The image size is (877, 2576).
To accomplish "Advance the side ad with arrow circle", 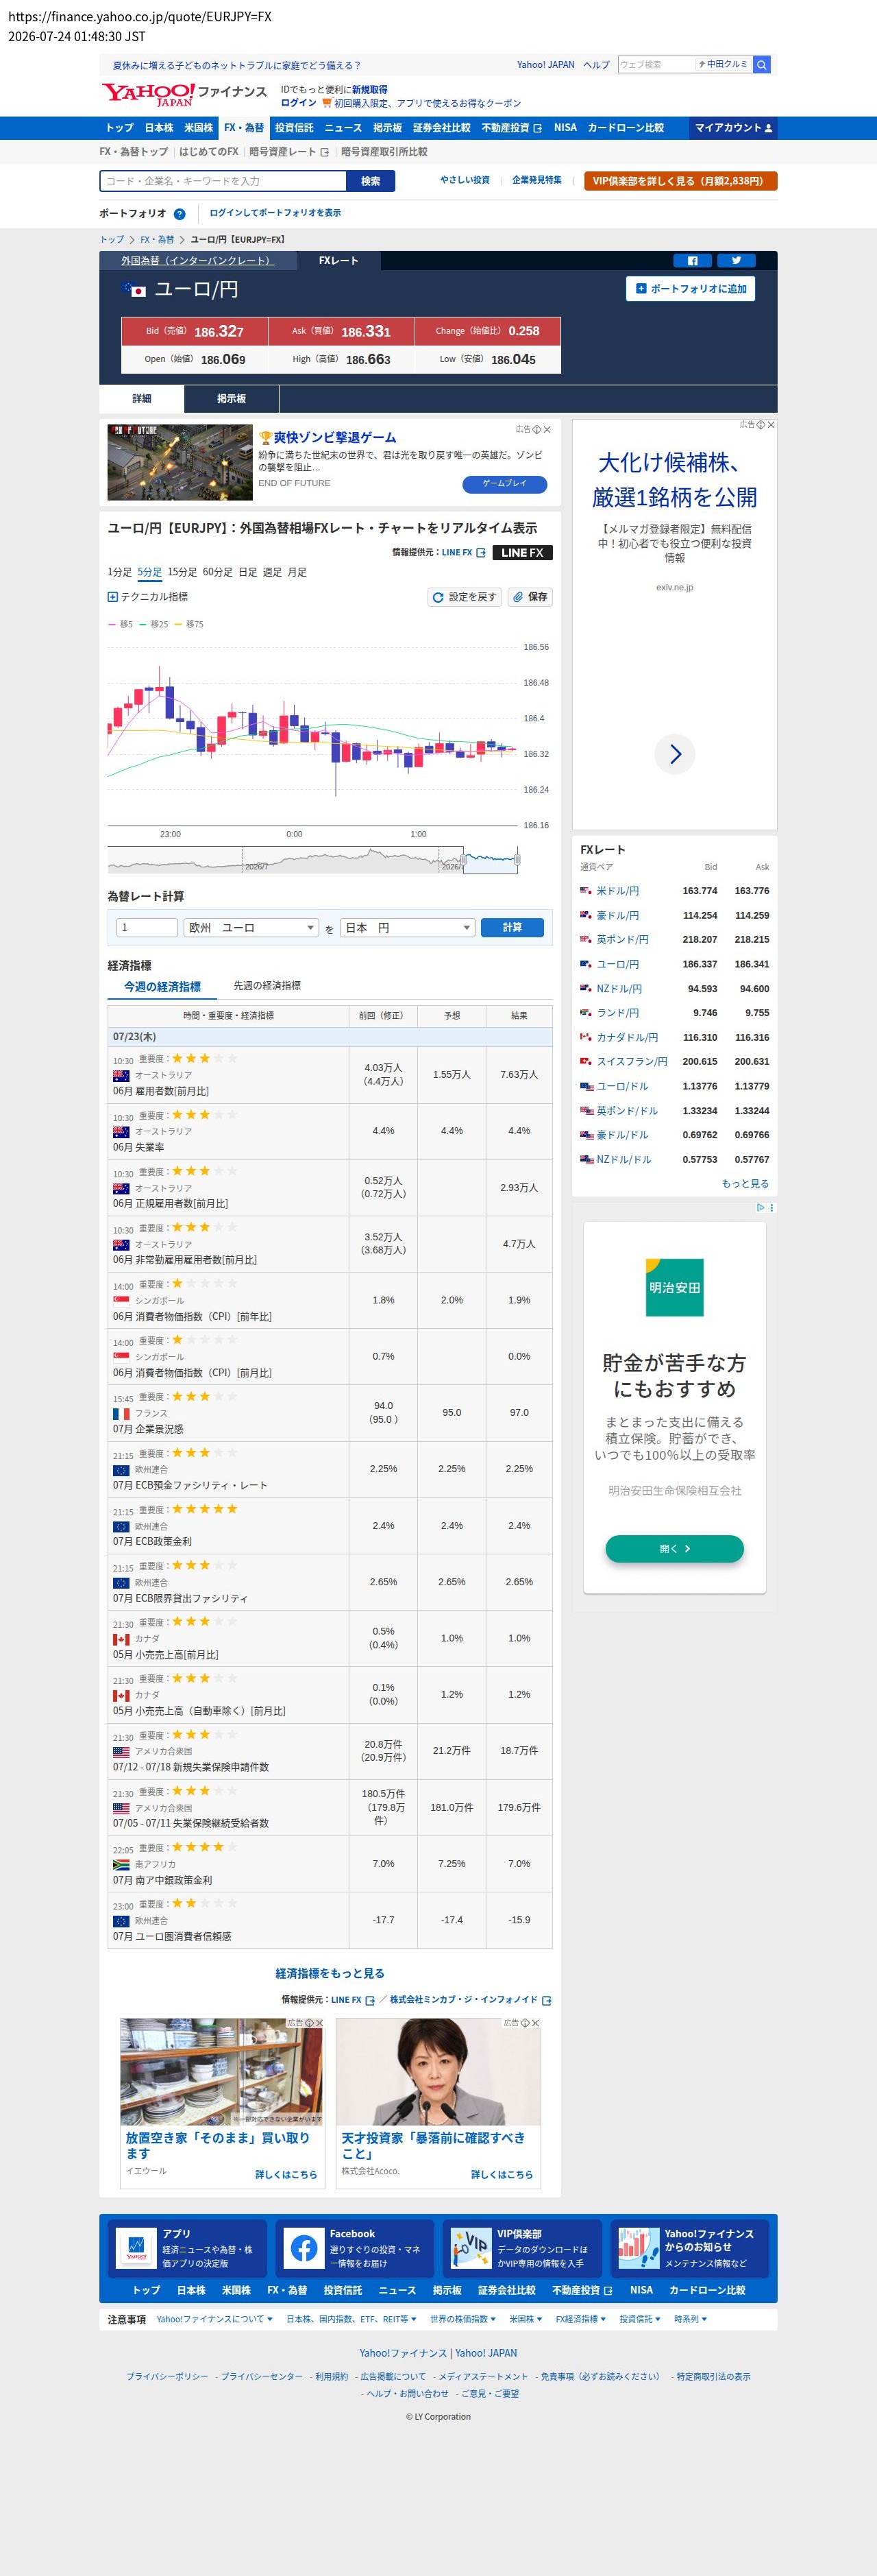I will (x=674, y=754).
